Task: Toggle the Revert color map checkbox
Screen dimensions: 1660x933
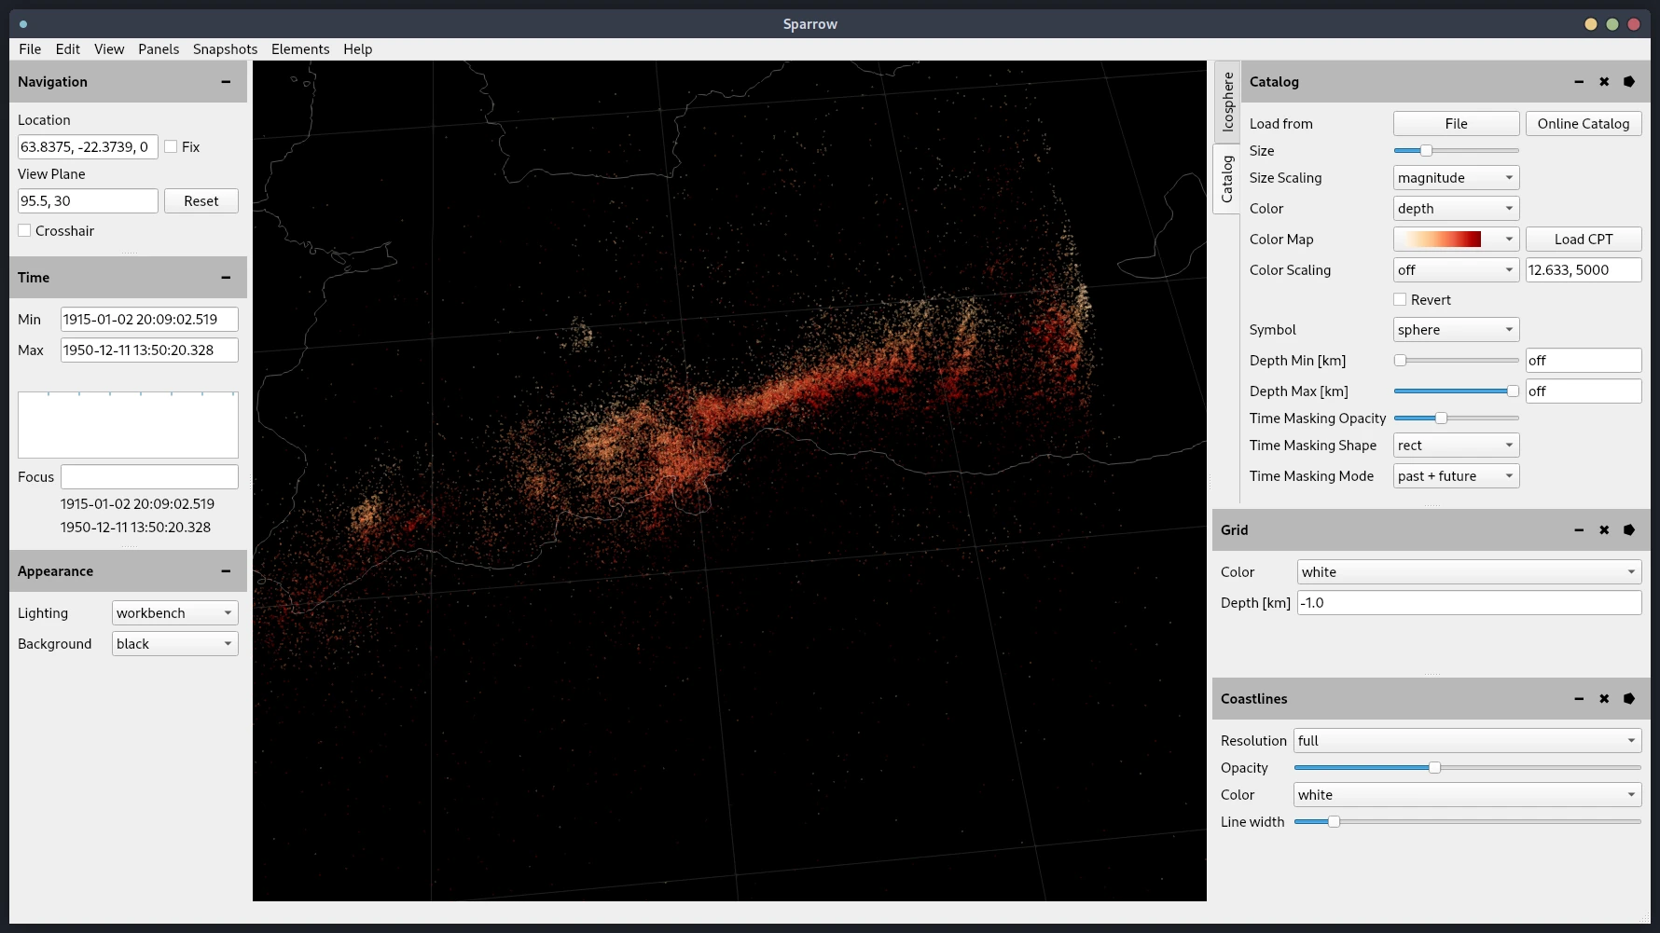Action: coord(1400,299)
